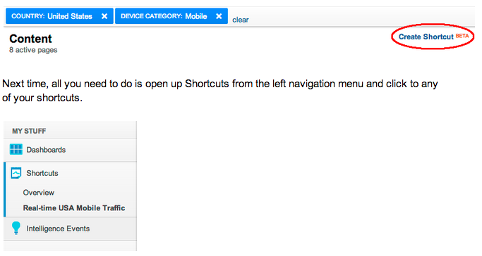Click the Shortcuts chart icon

point(16,173)
